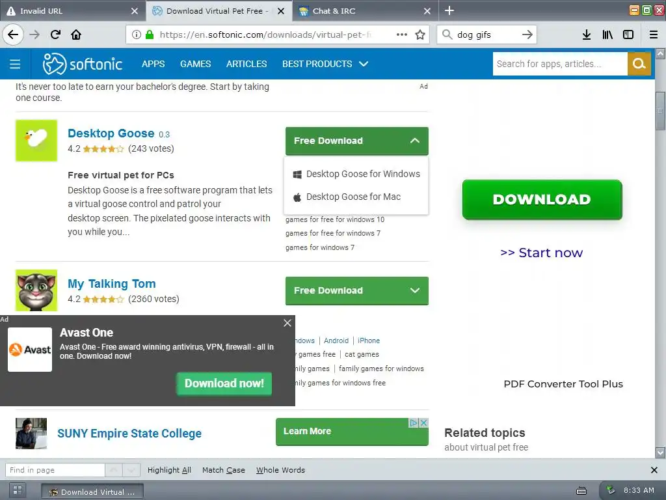Click the search arrow for dog gifs
This screenshot has width=666, height=500.
tap(527, 35)
